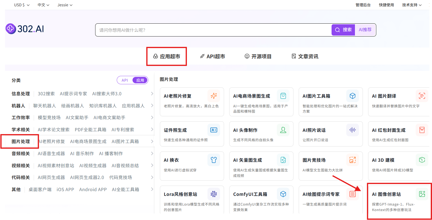
Task: Click the 应用超市 tab icon
Action: tap(155, 56)
